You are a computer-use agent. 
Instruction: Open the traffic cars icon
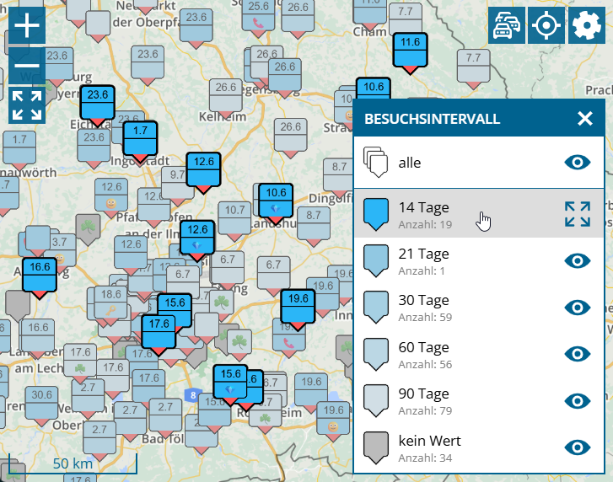(x=507, y=25)
